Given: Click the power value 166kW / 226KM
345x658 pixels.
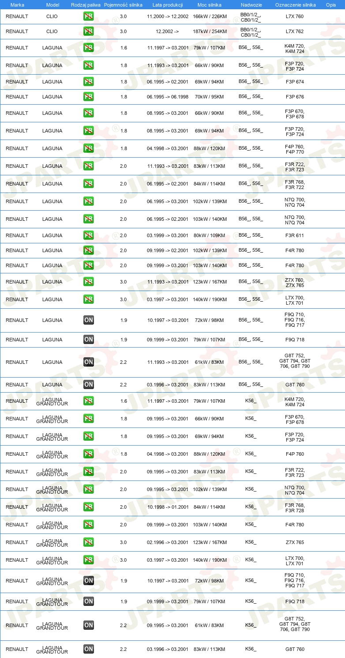Looking at the screenshot, I should [210, 16].
